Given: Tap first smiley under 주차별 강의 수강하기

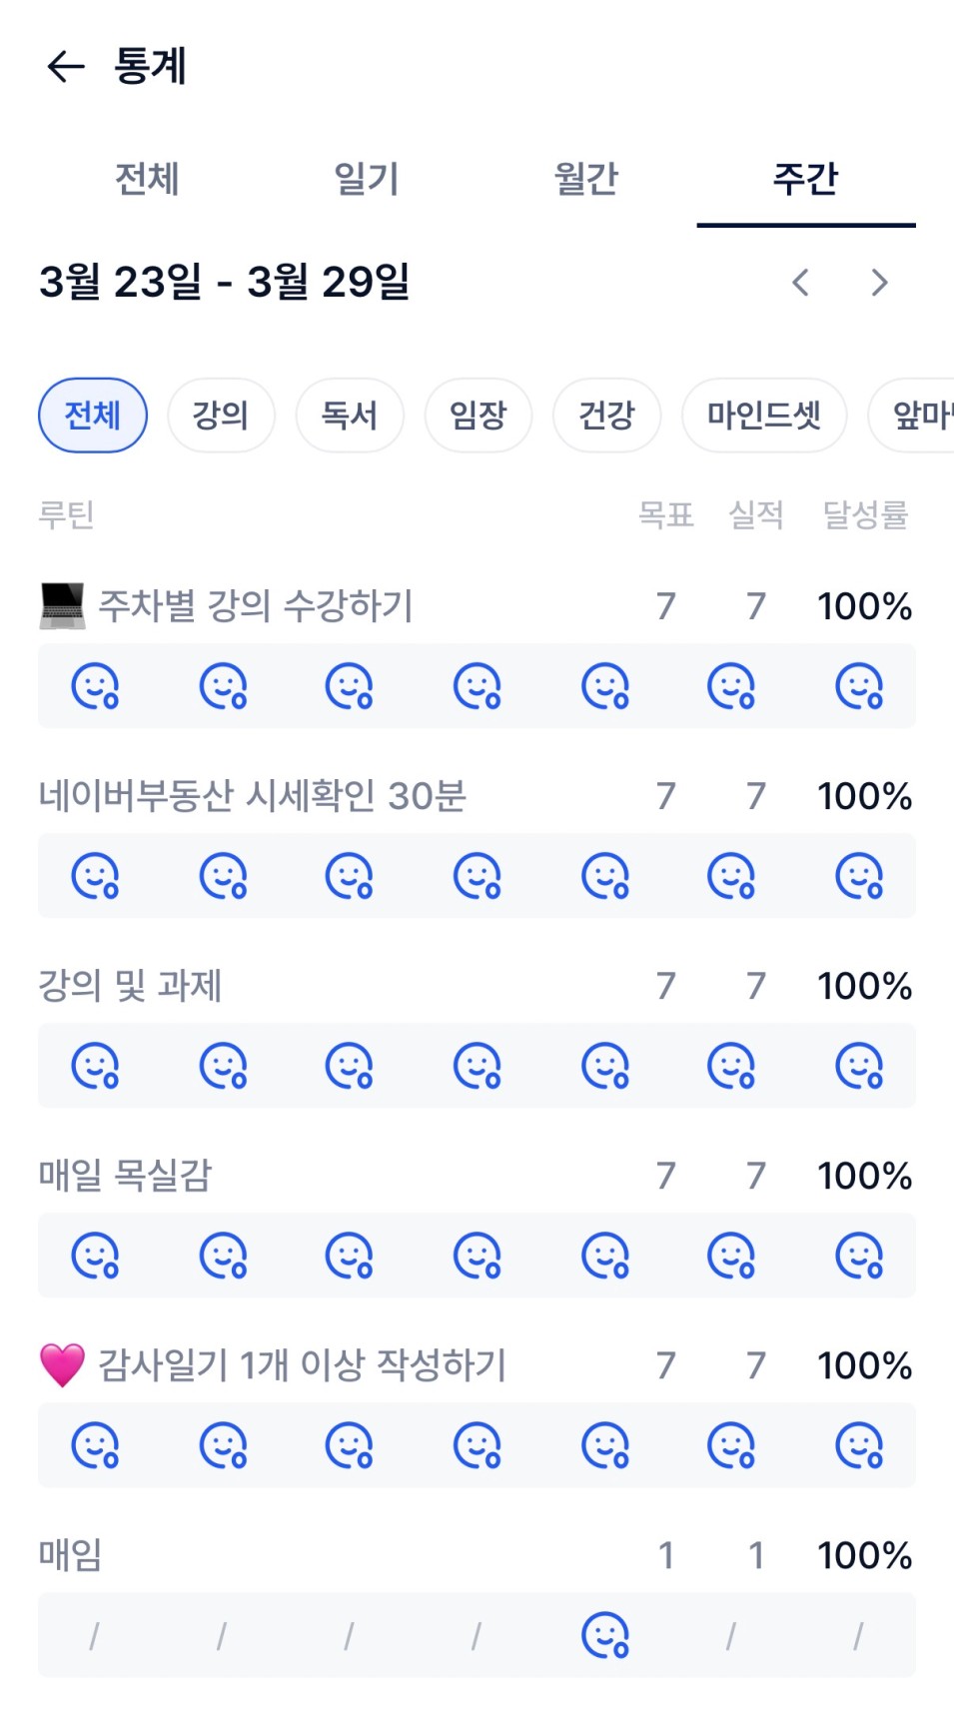Looking at the screenshot, I should [95, 686].
